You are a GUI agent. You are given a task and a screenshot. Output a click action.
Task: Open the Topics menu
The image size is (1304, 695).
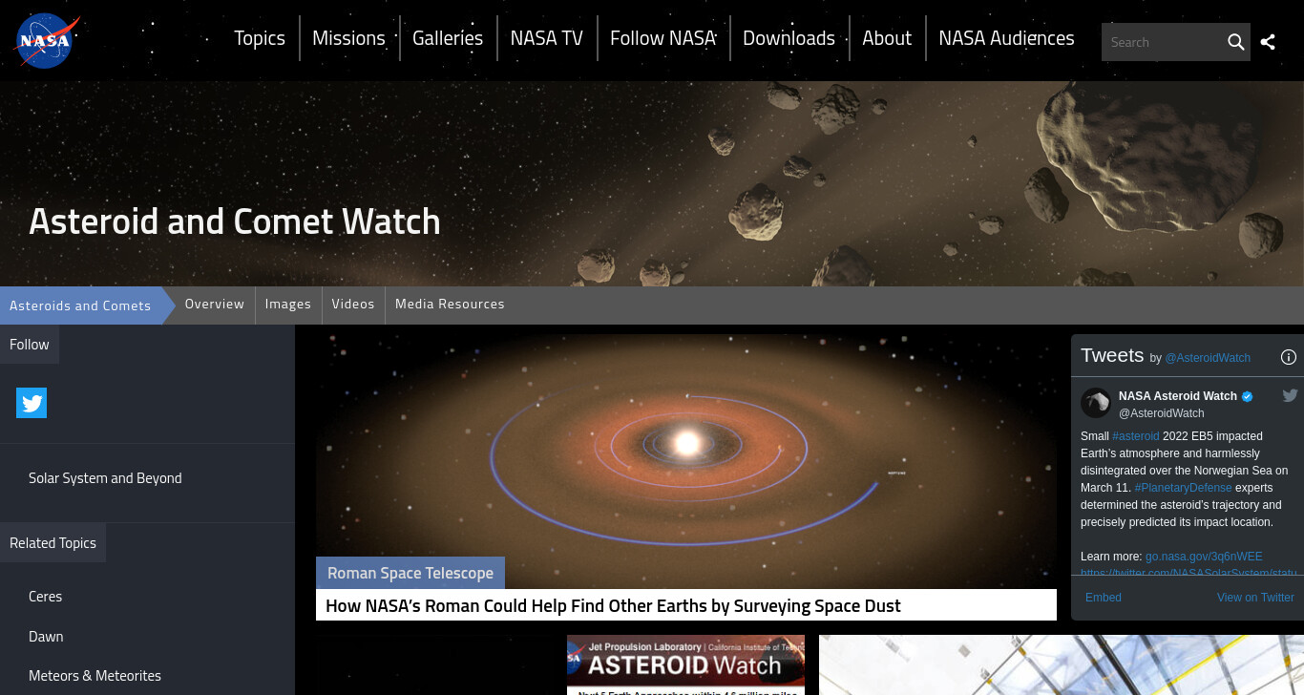click(x=260, y=38)
